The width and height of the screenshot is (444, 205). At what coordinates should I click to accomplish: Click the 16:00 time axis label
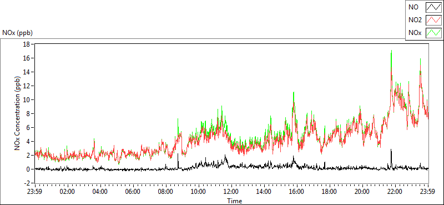click(297, 192)
